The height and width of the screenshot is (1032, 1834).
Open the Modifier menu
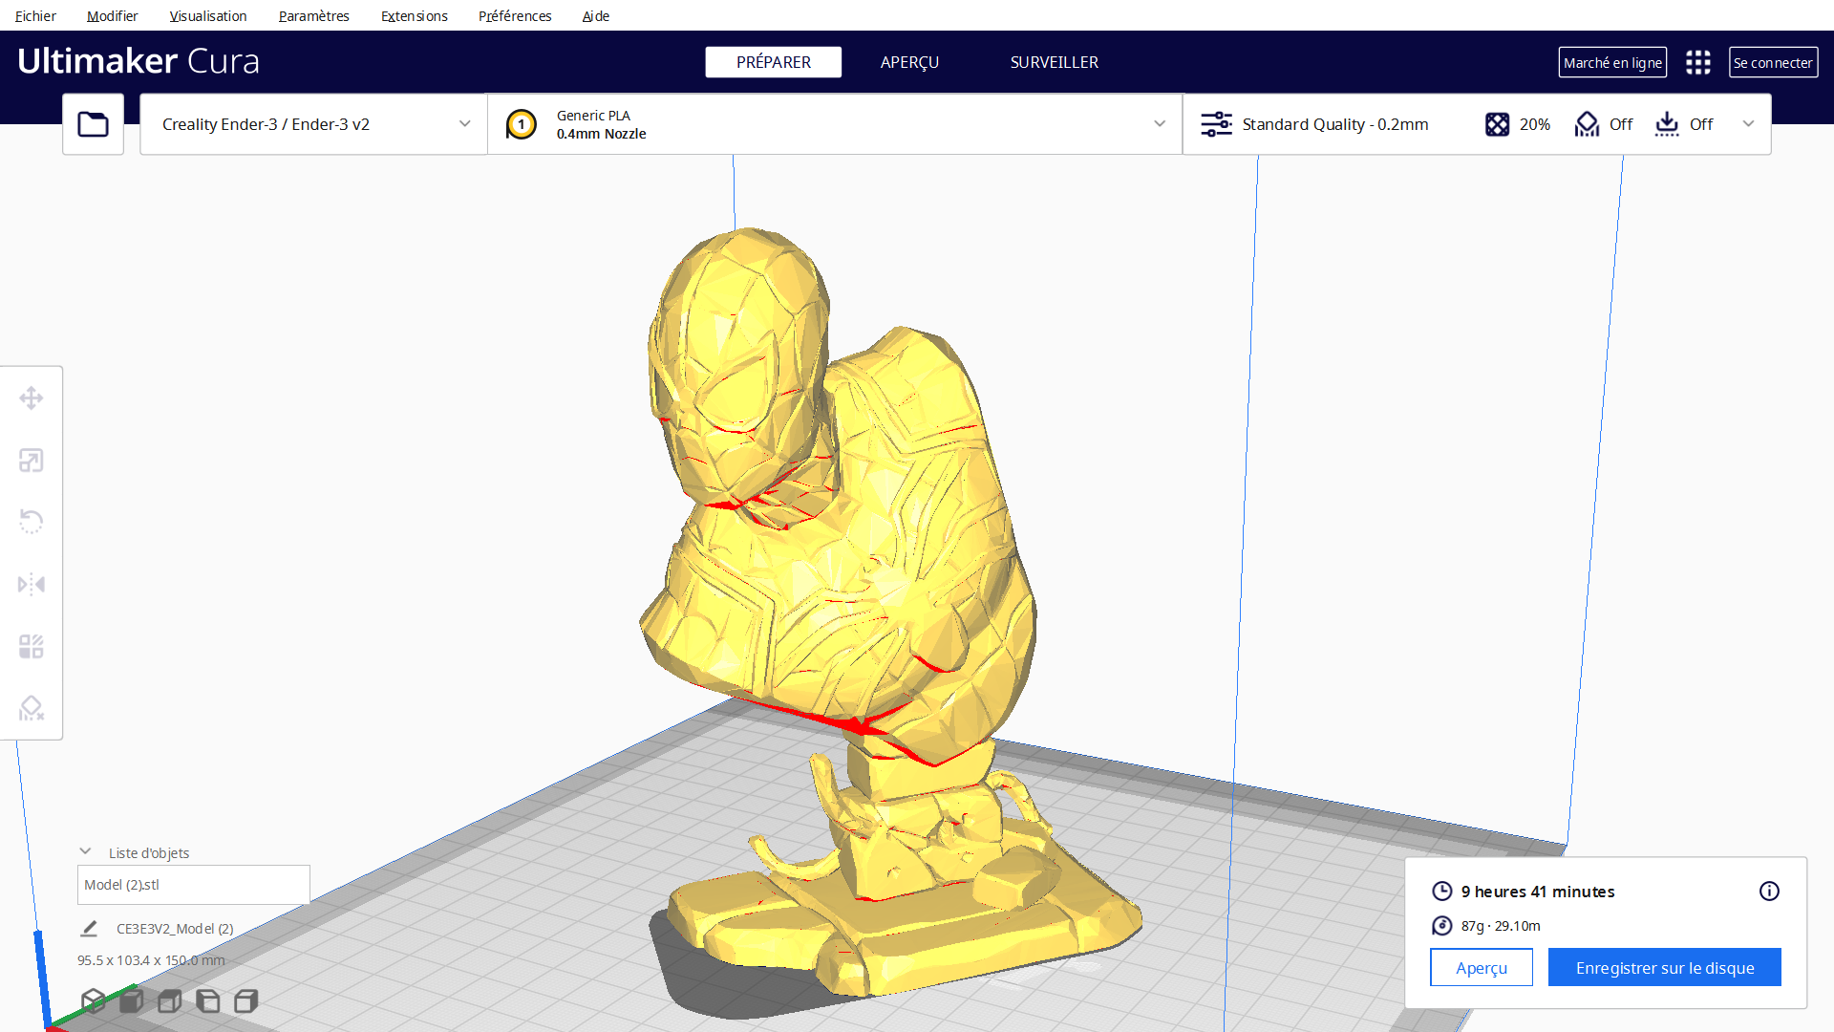(x=112, y=15)
